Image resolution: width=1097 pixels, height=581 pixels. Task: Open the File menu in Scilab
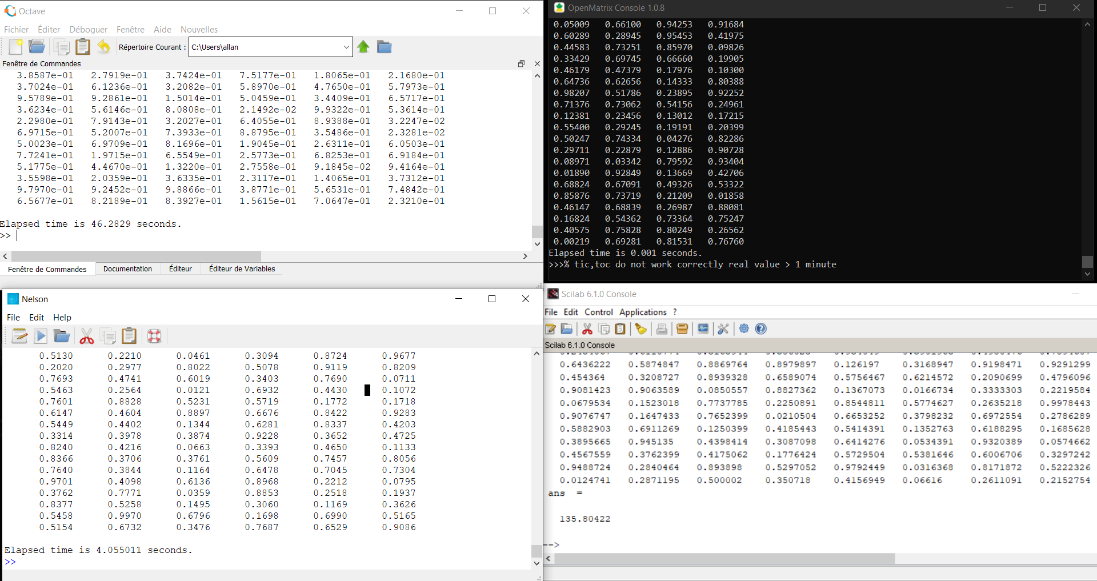[x=551, y=312]
